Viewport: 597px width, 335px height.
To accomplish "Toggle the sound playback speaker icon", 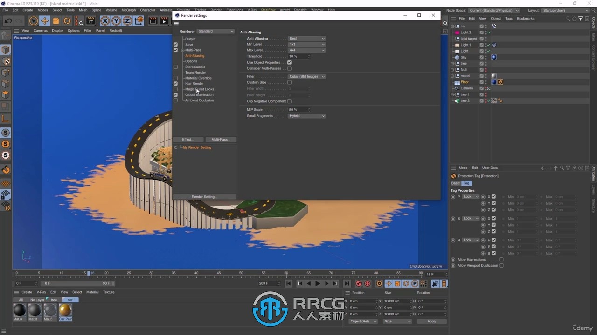I will pos(435,283).
